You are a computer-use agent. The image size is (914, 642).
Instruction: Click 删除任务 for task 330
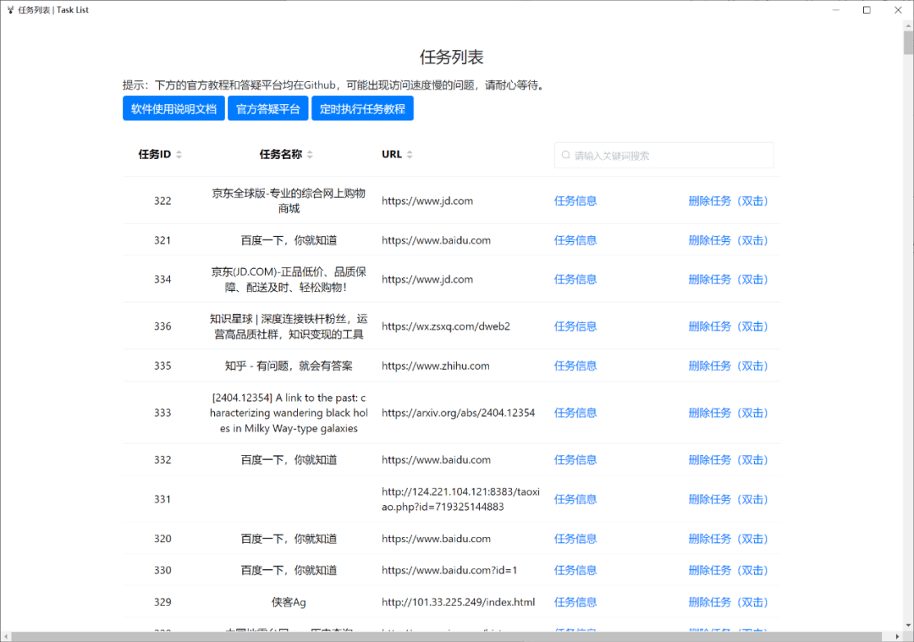(728, 571)
